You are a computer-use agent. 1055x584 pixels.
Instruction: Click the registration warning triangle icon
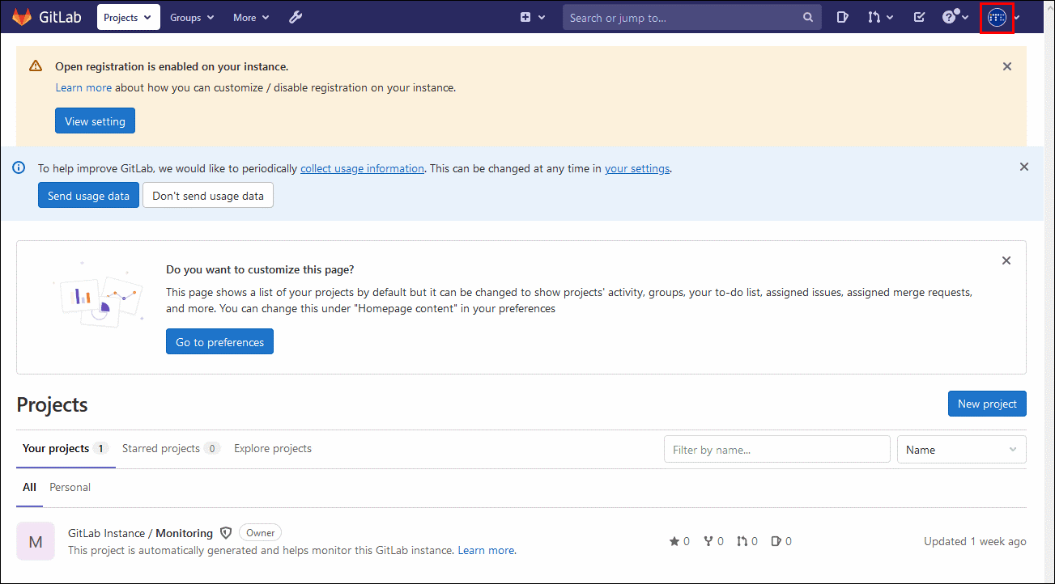36,66
